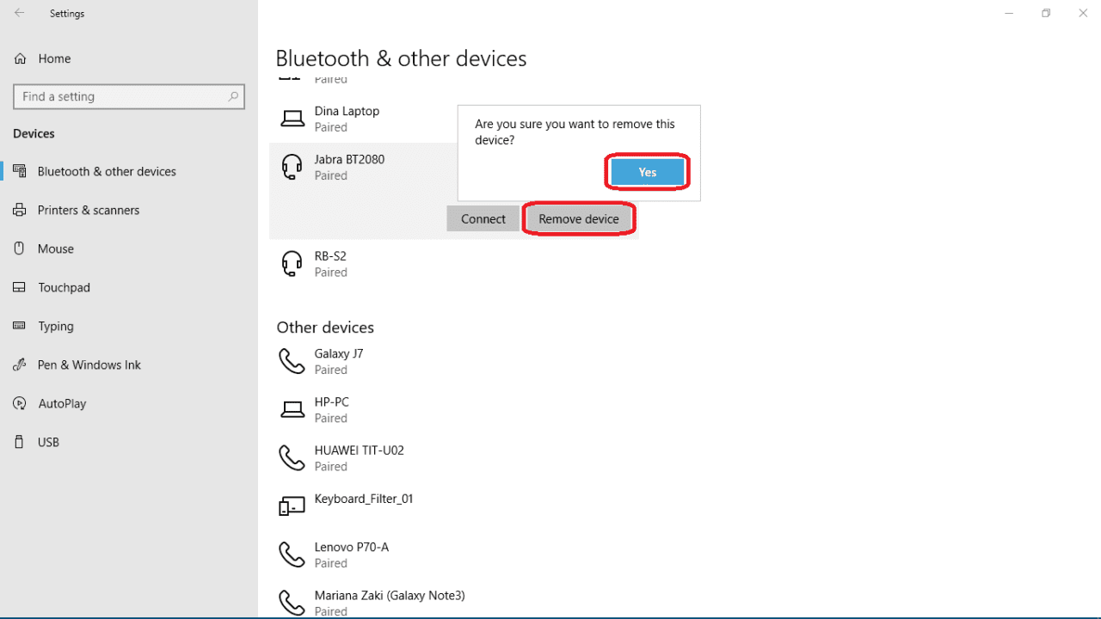Open Printers & scanners settings
This screenshot has width=1101, height=619.
(x=88, y=210)
